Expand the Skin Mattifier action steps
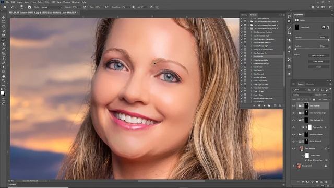The image size is (334, 188). click(252, 56)
